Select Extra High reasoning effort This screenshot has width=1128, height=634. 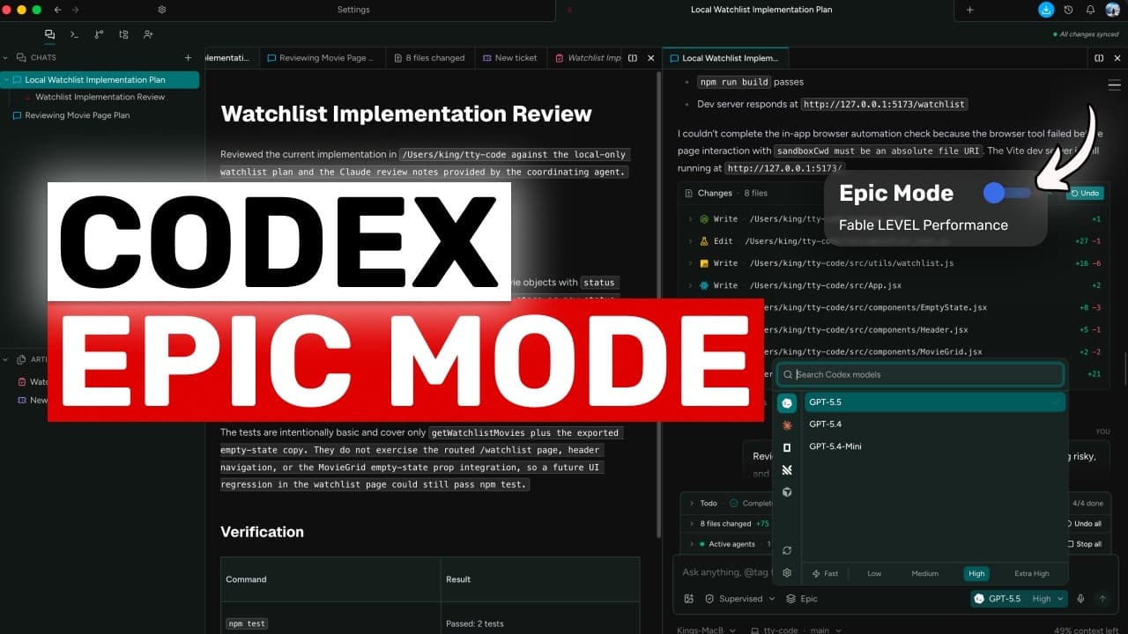tap(1031, 573)
